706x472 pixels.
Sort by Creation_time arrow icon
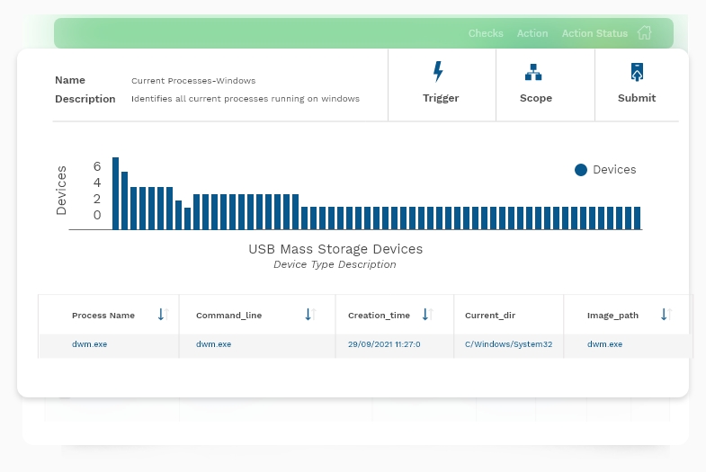426,315
